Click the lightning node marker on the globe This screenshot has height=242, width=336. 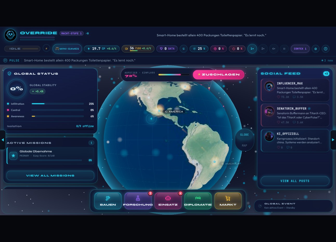point(151,119)
